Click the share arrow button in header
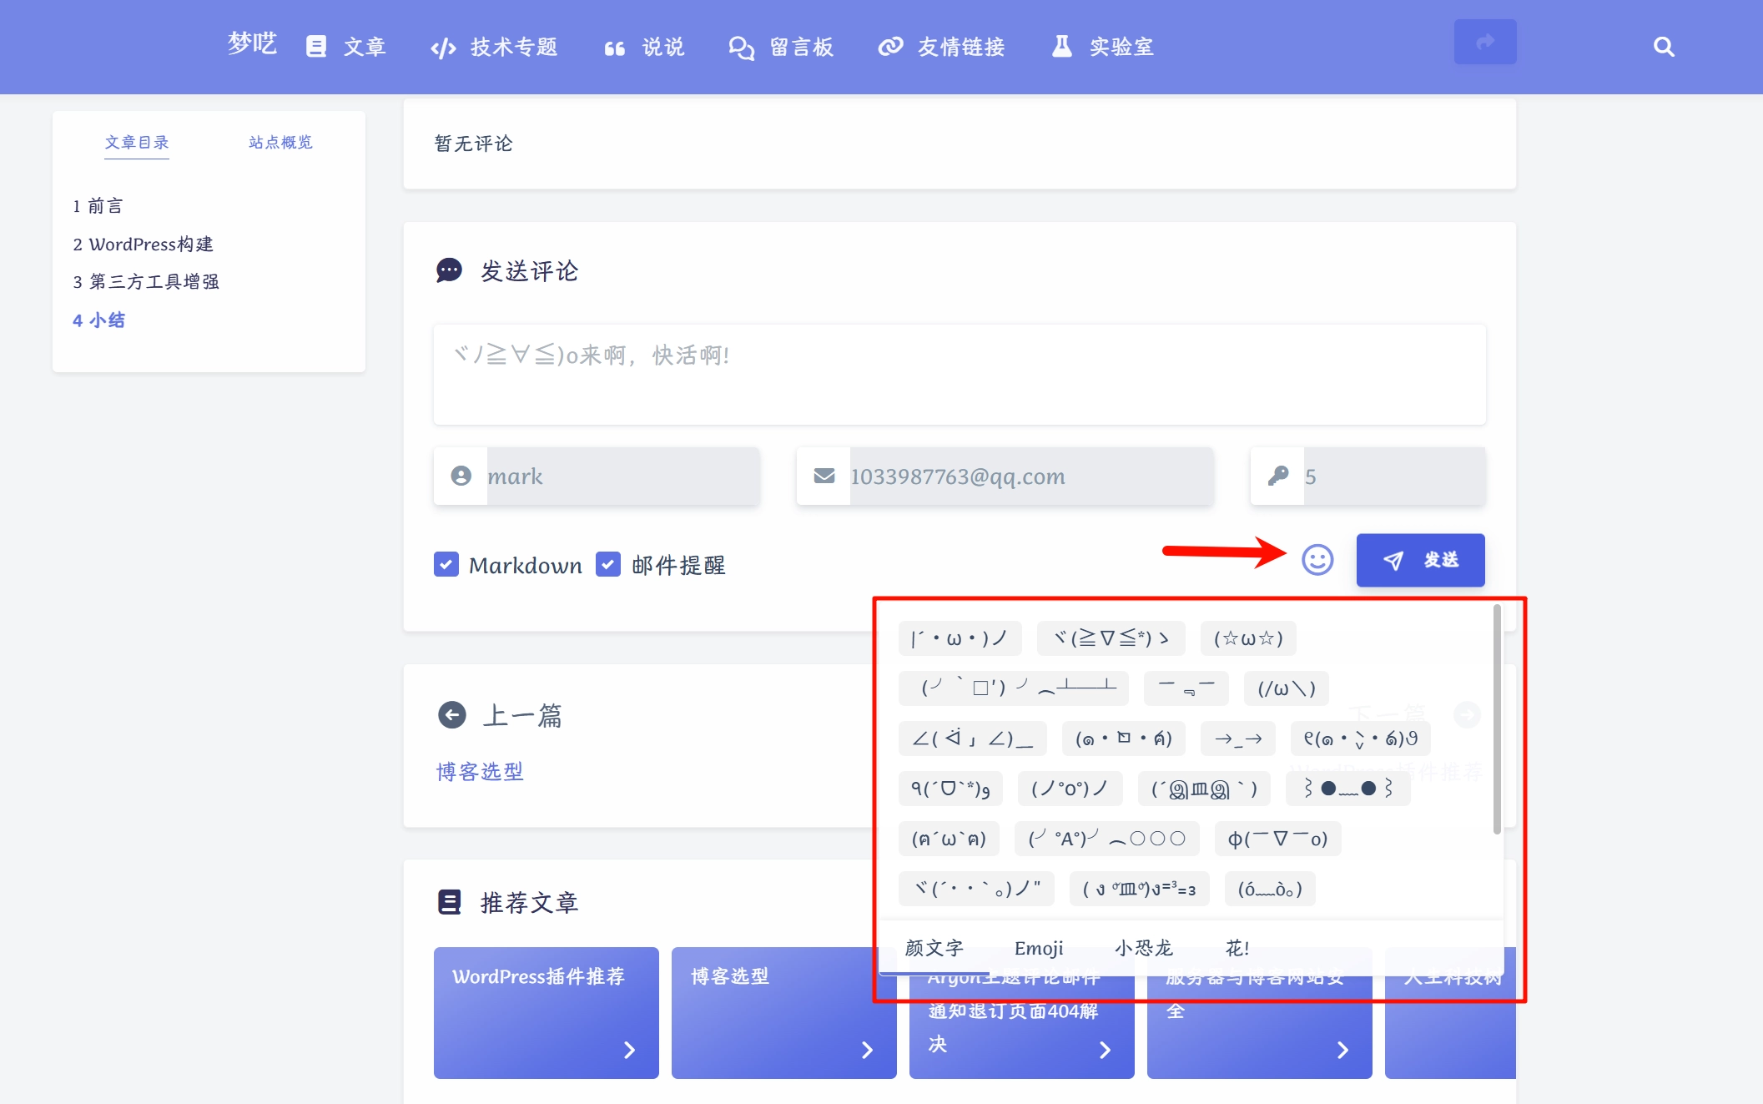 click(x=1485, y=42)
